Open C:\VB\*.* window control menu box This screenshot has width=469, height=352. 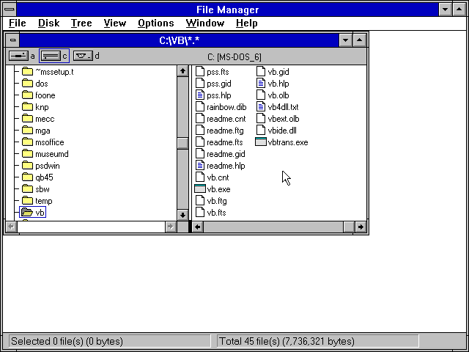(x=12, y=40)
